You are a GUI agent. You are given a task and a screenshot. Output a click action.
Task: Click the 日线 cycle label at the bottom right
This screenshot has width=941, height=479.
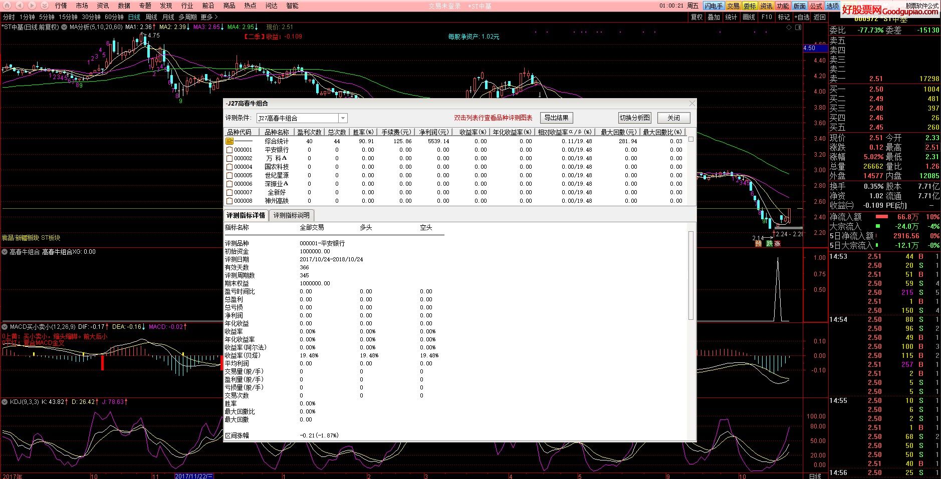[815, 476]
